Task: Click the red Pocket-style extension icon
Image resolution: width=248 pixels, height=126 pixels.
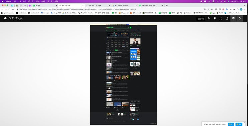Action: click(x=223, y=9)
